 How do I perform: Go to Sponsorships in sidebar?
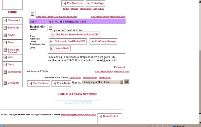coord(12,72)
